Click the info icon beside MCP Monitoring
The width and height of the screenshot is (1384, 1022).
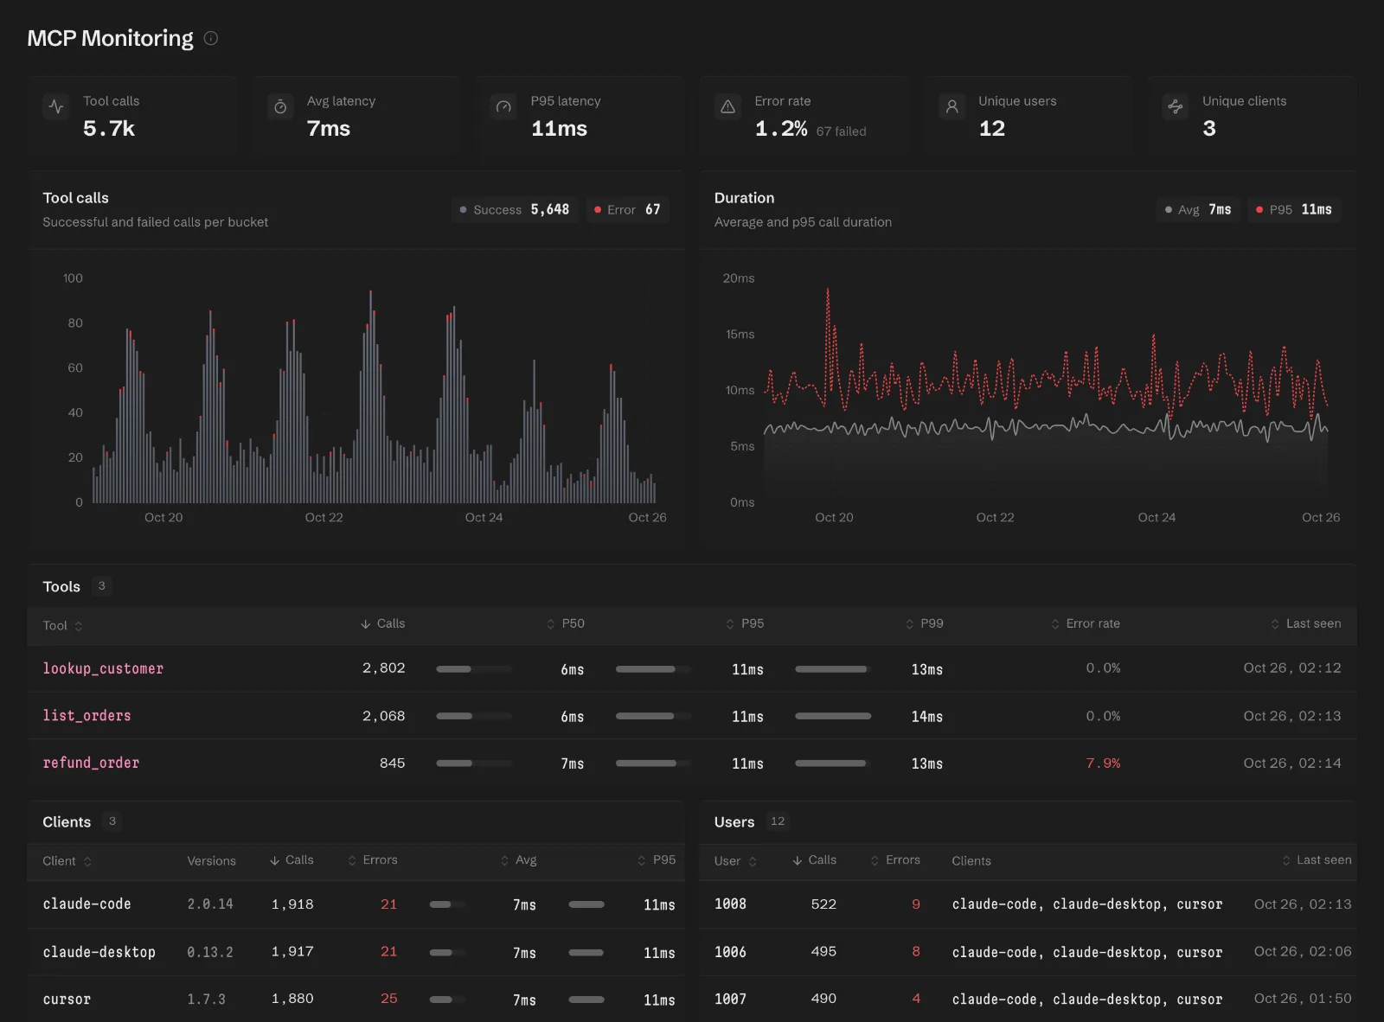(211, 38)
